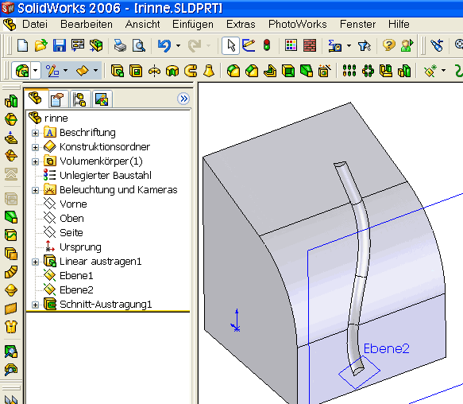
Task: Click the Rebuild traffic light icon
Action: click(x=267, y=45)
